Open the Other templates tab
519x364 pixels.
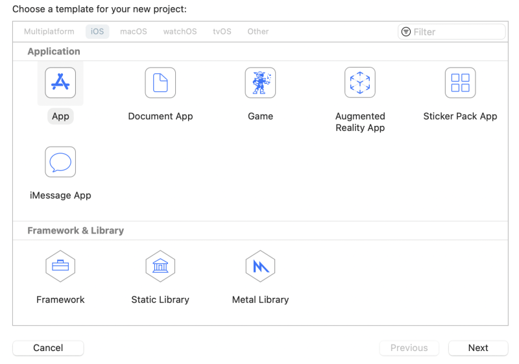[x=258, y=31]
